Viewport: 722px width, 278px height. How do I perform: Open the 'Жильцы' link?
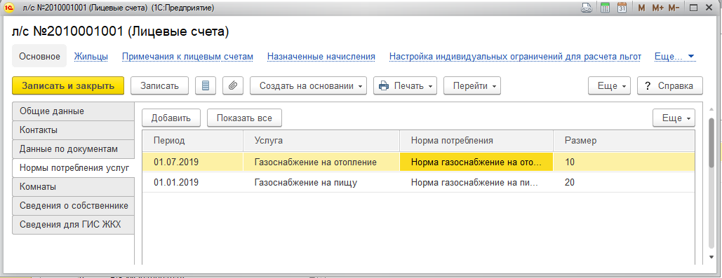[91, 57]
